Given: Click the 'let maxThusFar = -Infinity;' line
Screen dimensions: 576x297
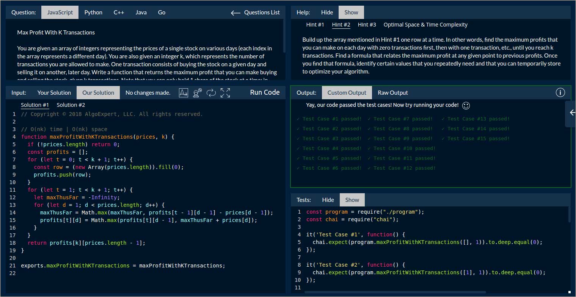Looking at the screenshot, I should (x=77, y=197).
